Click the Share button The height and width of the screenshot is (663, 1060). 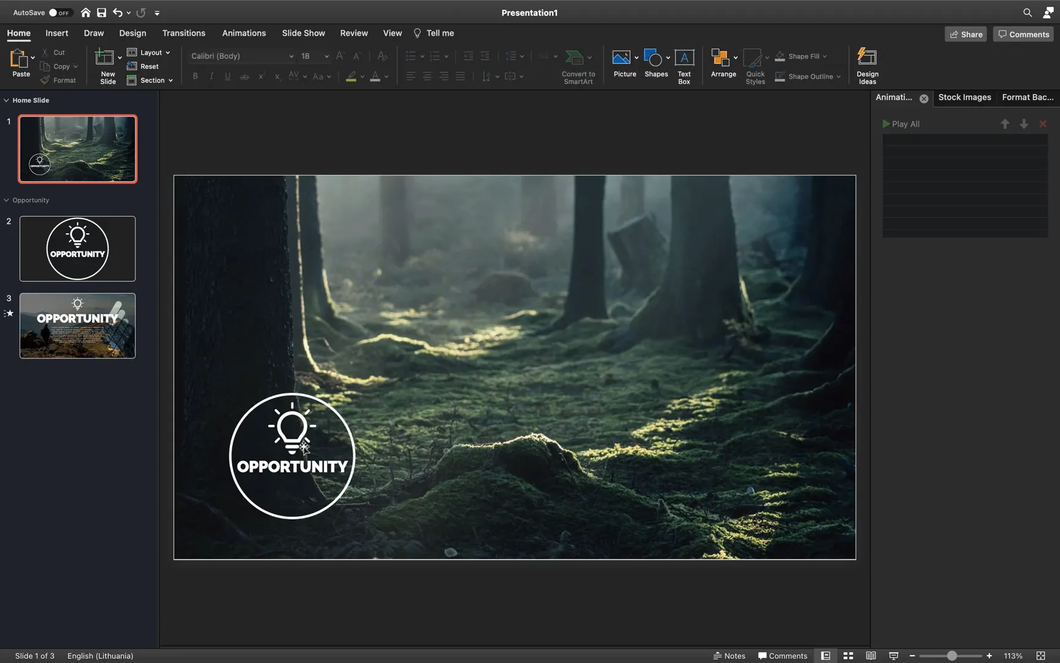[x=966, y=34]
